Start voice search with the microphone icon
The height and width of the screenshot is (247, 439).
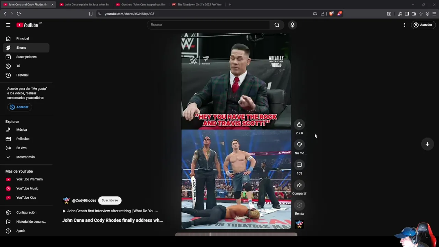[x=292, y=25]
